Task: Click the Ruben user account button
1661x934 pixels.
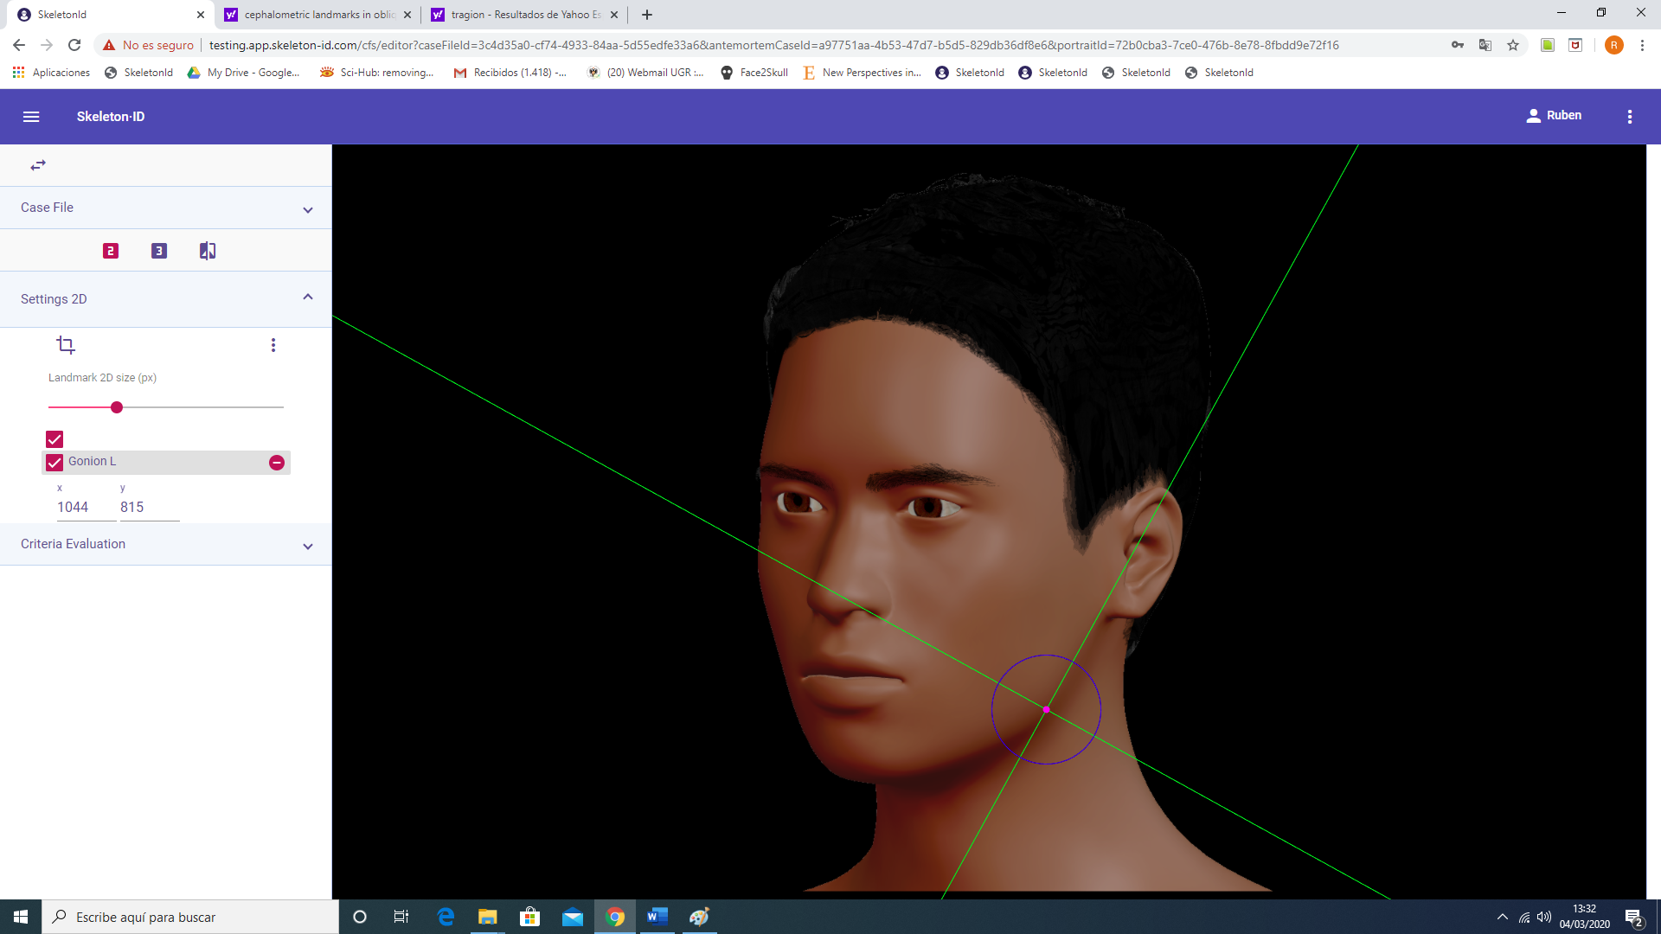Action: (1555, 115)
